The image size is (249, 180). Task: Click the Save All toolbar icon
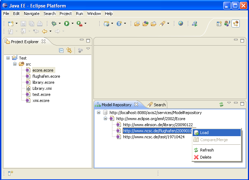tap(32, 24)
